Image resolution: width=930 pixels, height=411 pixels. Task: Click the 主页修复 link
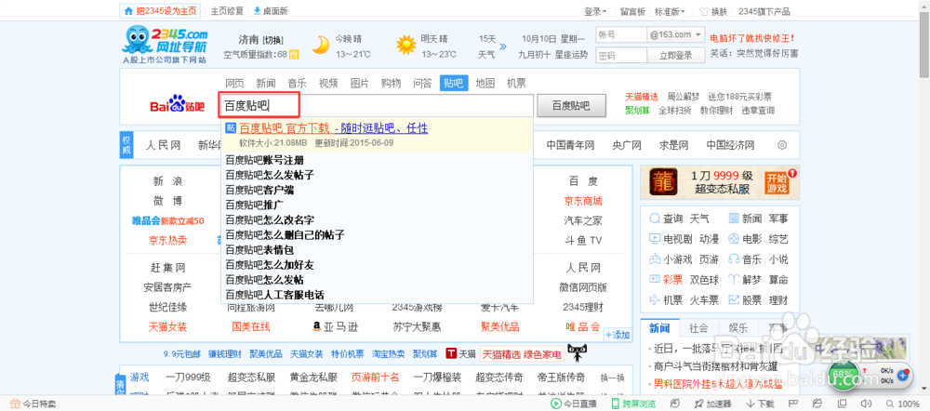[x=227, y=10]
